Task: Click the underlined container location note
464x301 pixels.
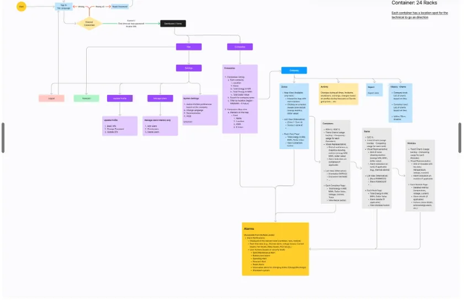Action: (420, 15)
